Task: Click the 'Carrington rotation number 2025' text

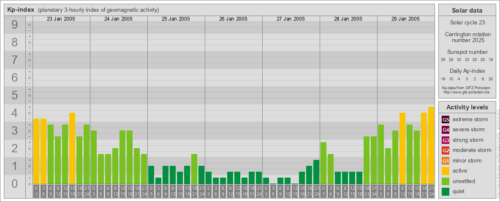Action: pyautogui.click(x=467, y=37)
